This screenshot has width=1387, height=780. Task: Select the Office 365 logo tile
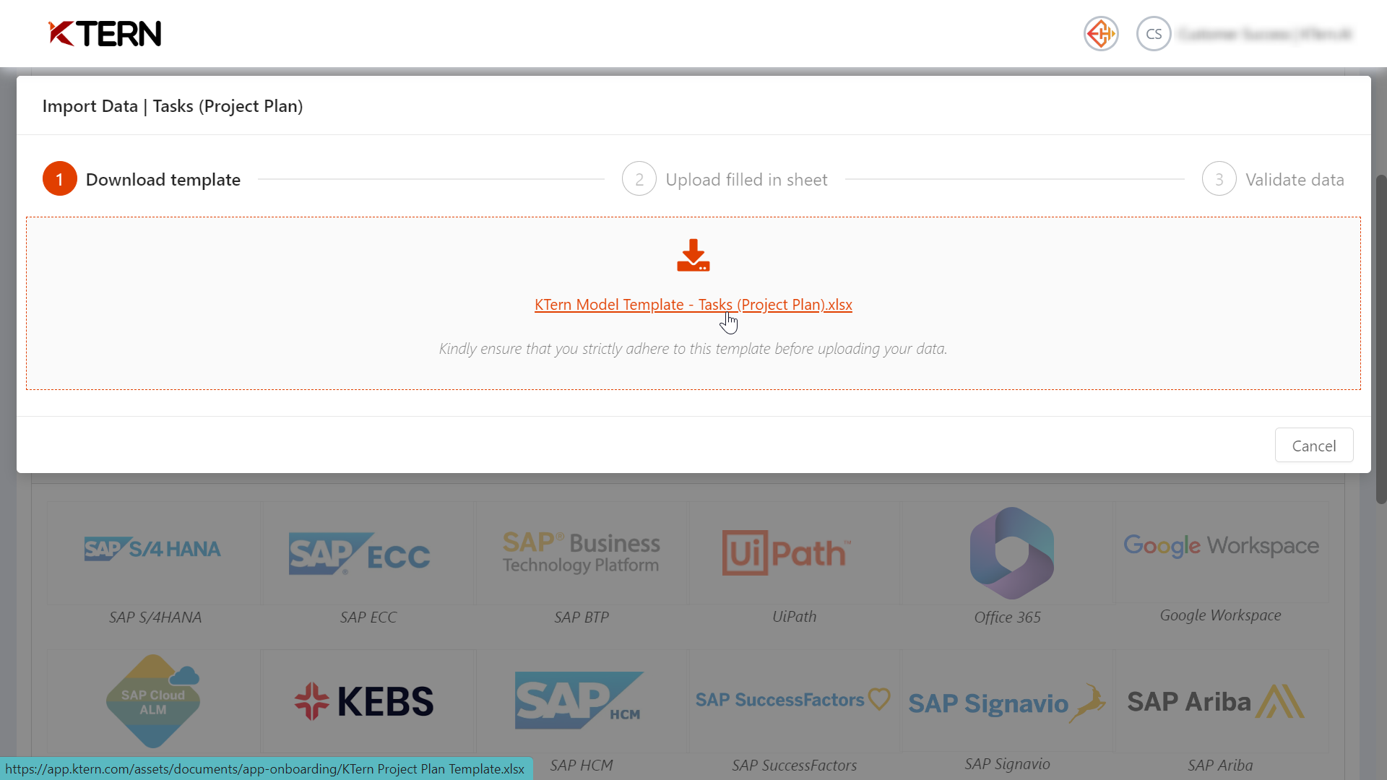(1008, 552)
